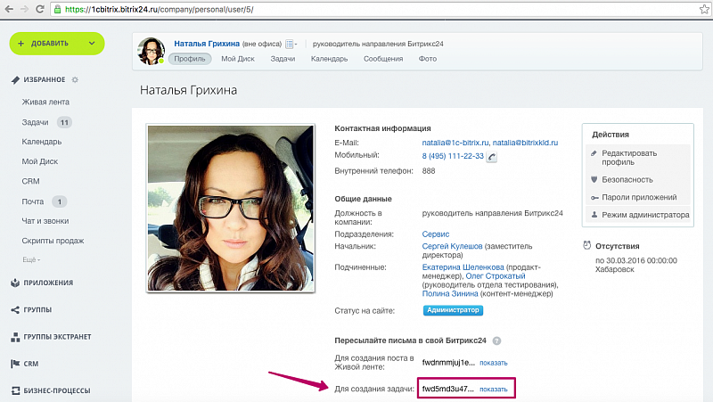Screen dimensions: 713x402
Task: Open Почта in sidebar
Action: (33, 201)
